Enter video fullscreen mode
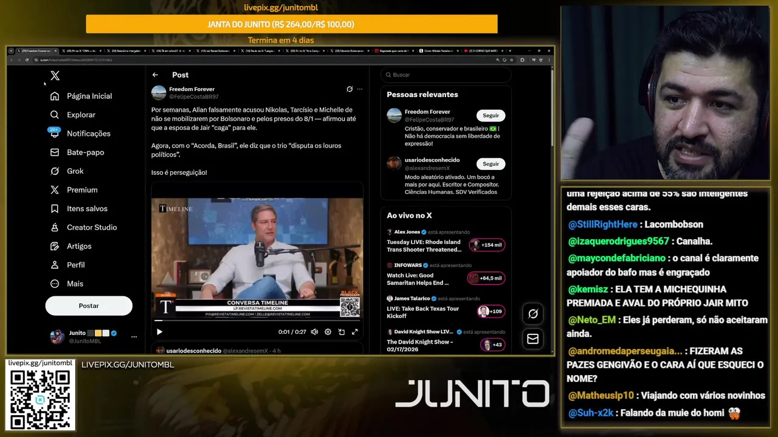The width and height of the screenshot is (778, 437). point(355,332)
